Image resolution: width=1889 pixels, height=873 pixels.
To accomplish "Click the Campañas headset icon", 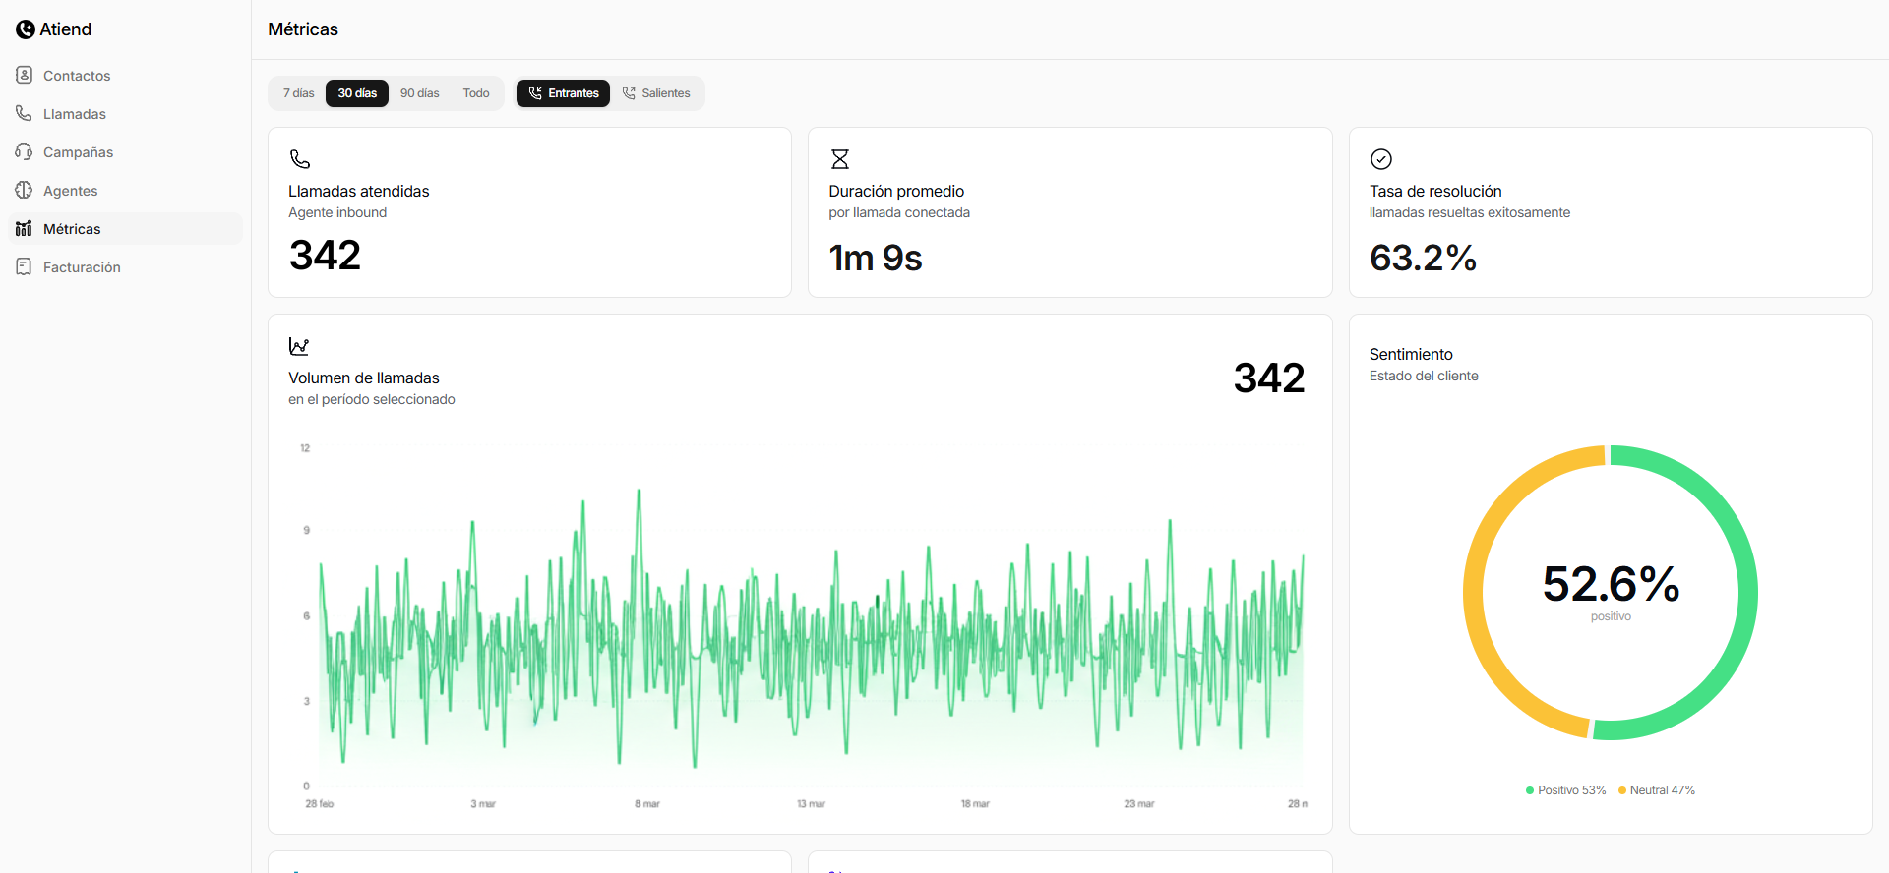I will tap(25, 151).
